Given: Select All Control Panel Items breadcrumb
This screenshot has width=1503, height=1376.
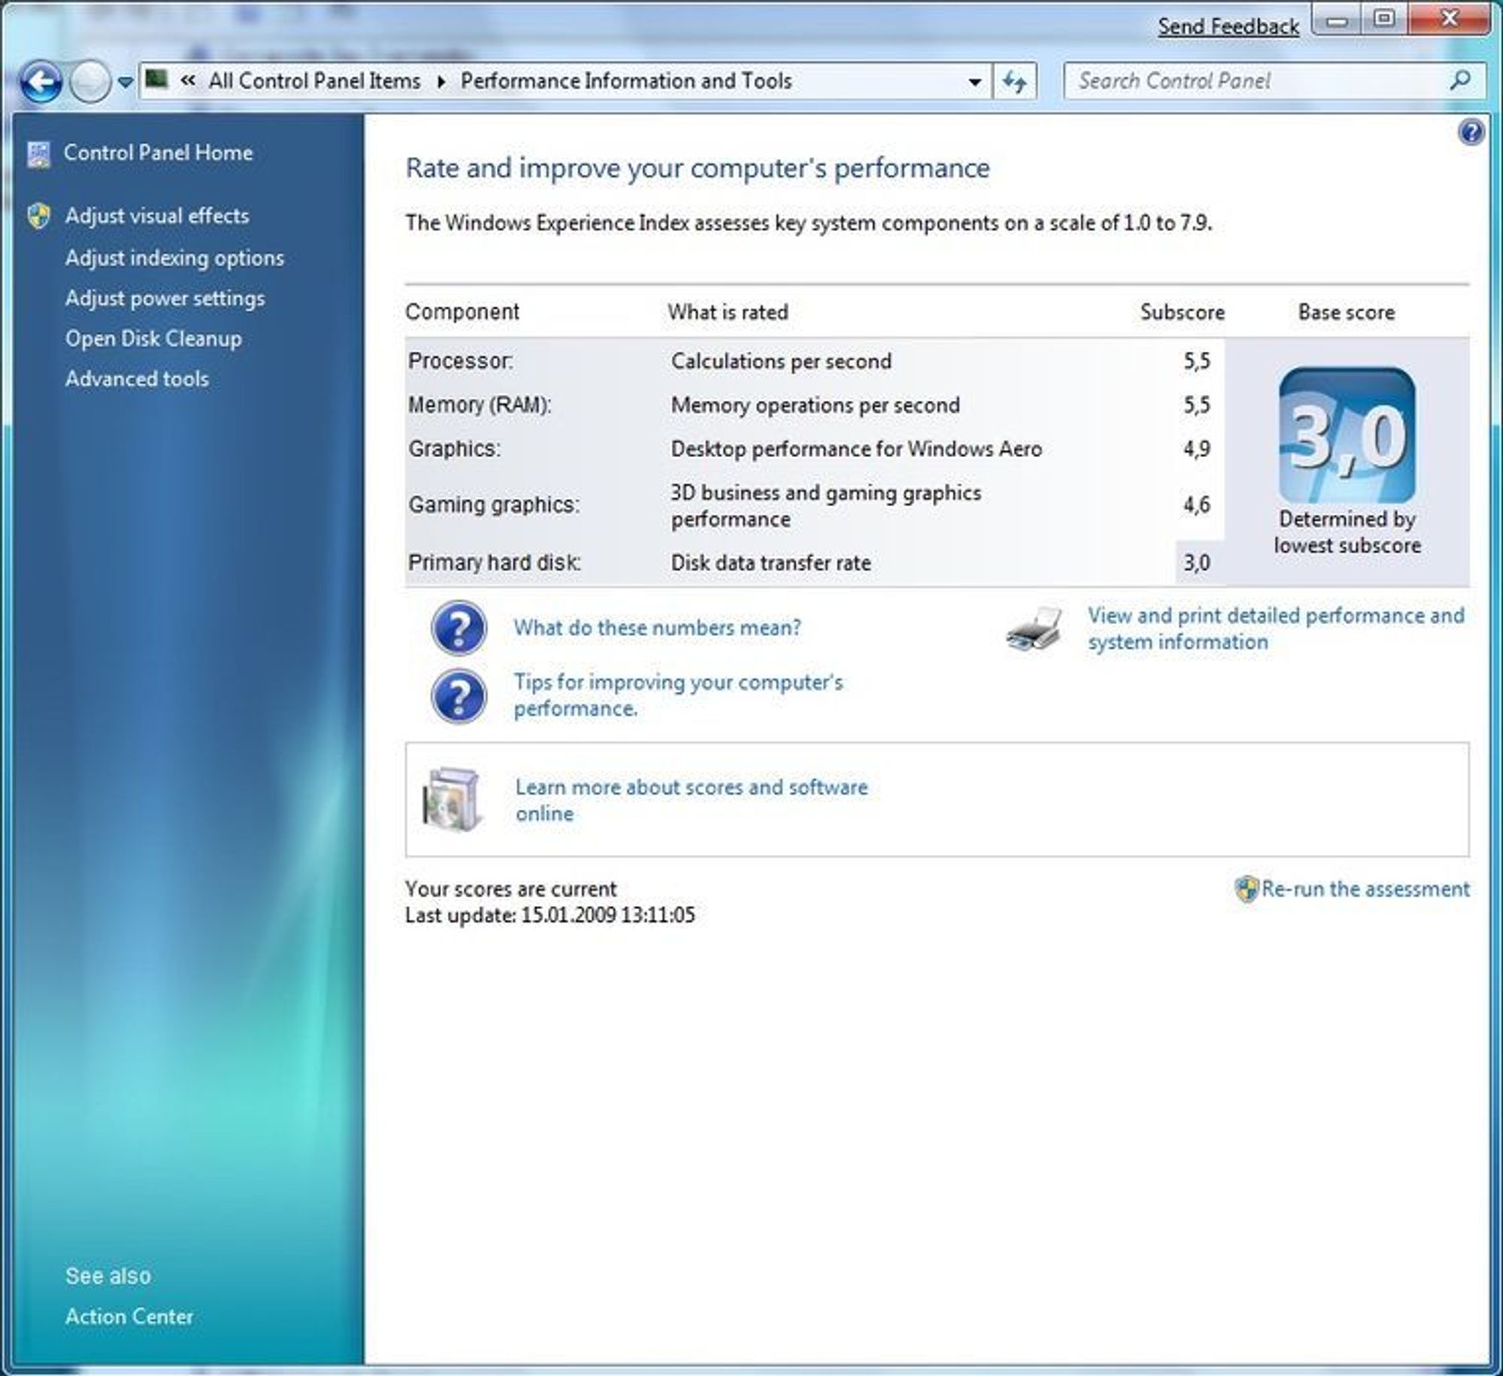Looking at the screenshot, I should pyautogui.click(x=314, y=80).
